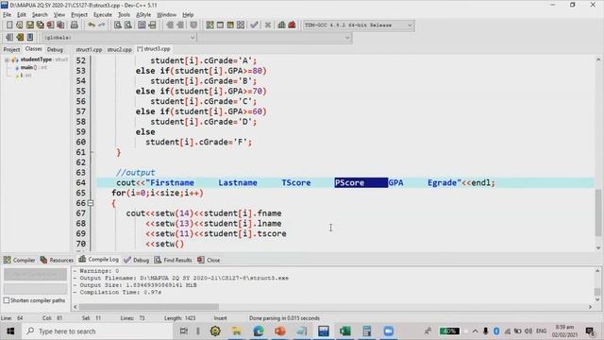
Task: Switch to the struc2.cpp editor tab
Action: pyautogui.click(x=120, y=49)
